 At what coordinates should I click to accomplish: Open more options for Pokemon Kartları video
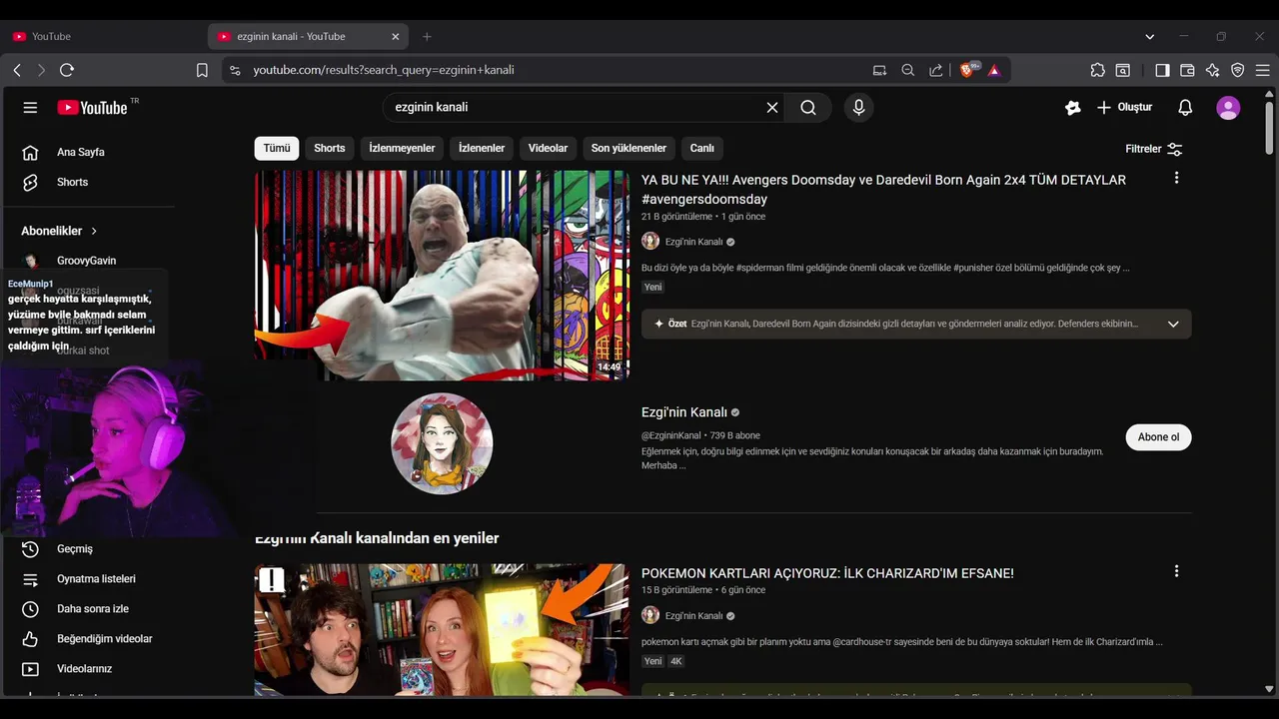pos(1176,571)
